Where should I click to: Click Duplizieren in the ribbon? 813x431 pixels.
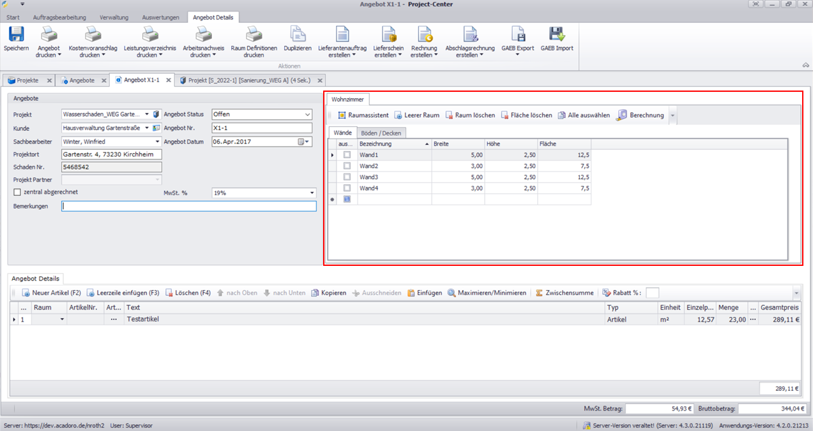tap(297, 36)
